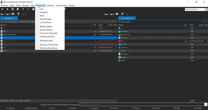Select the flower jpg file row

(x=58, y=35)
